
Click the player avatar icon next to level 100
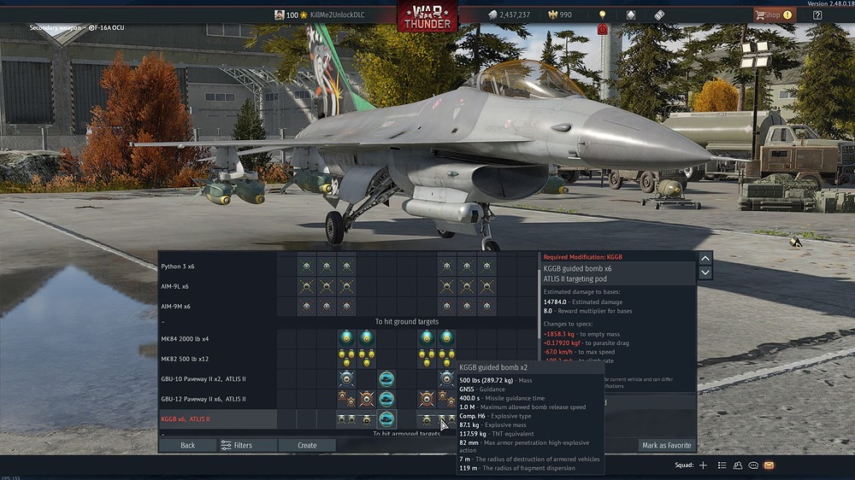pyautogui.click(x=280, y=15)
